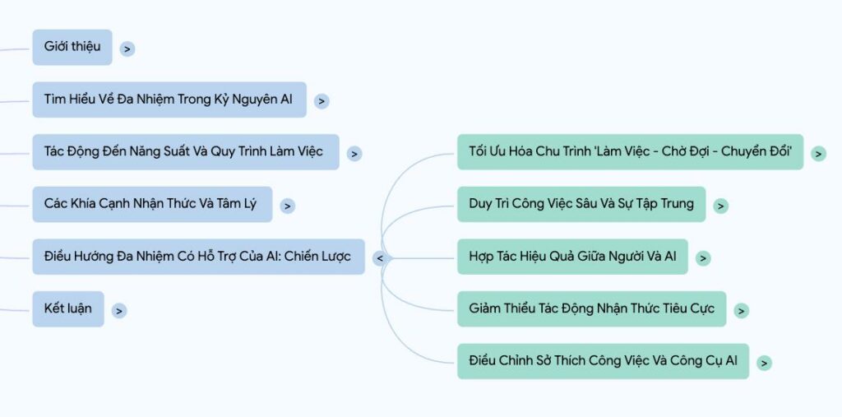Open Hợp Tác Hiệu Quả Giữa Người node
The image size is (842, 417).
tap(572, 257)
